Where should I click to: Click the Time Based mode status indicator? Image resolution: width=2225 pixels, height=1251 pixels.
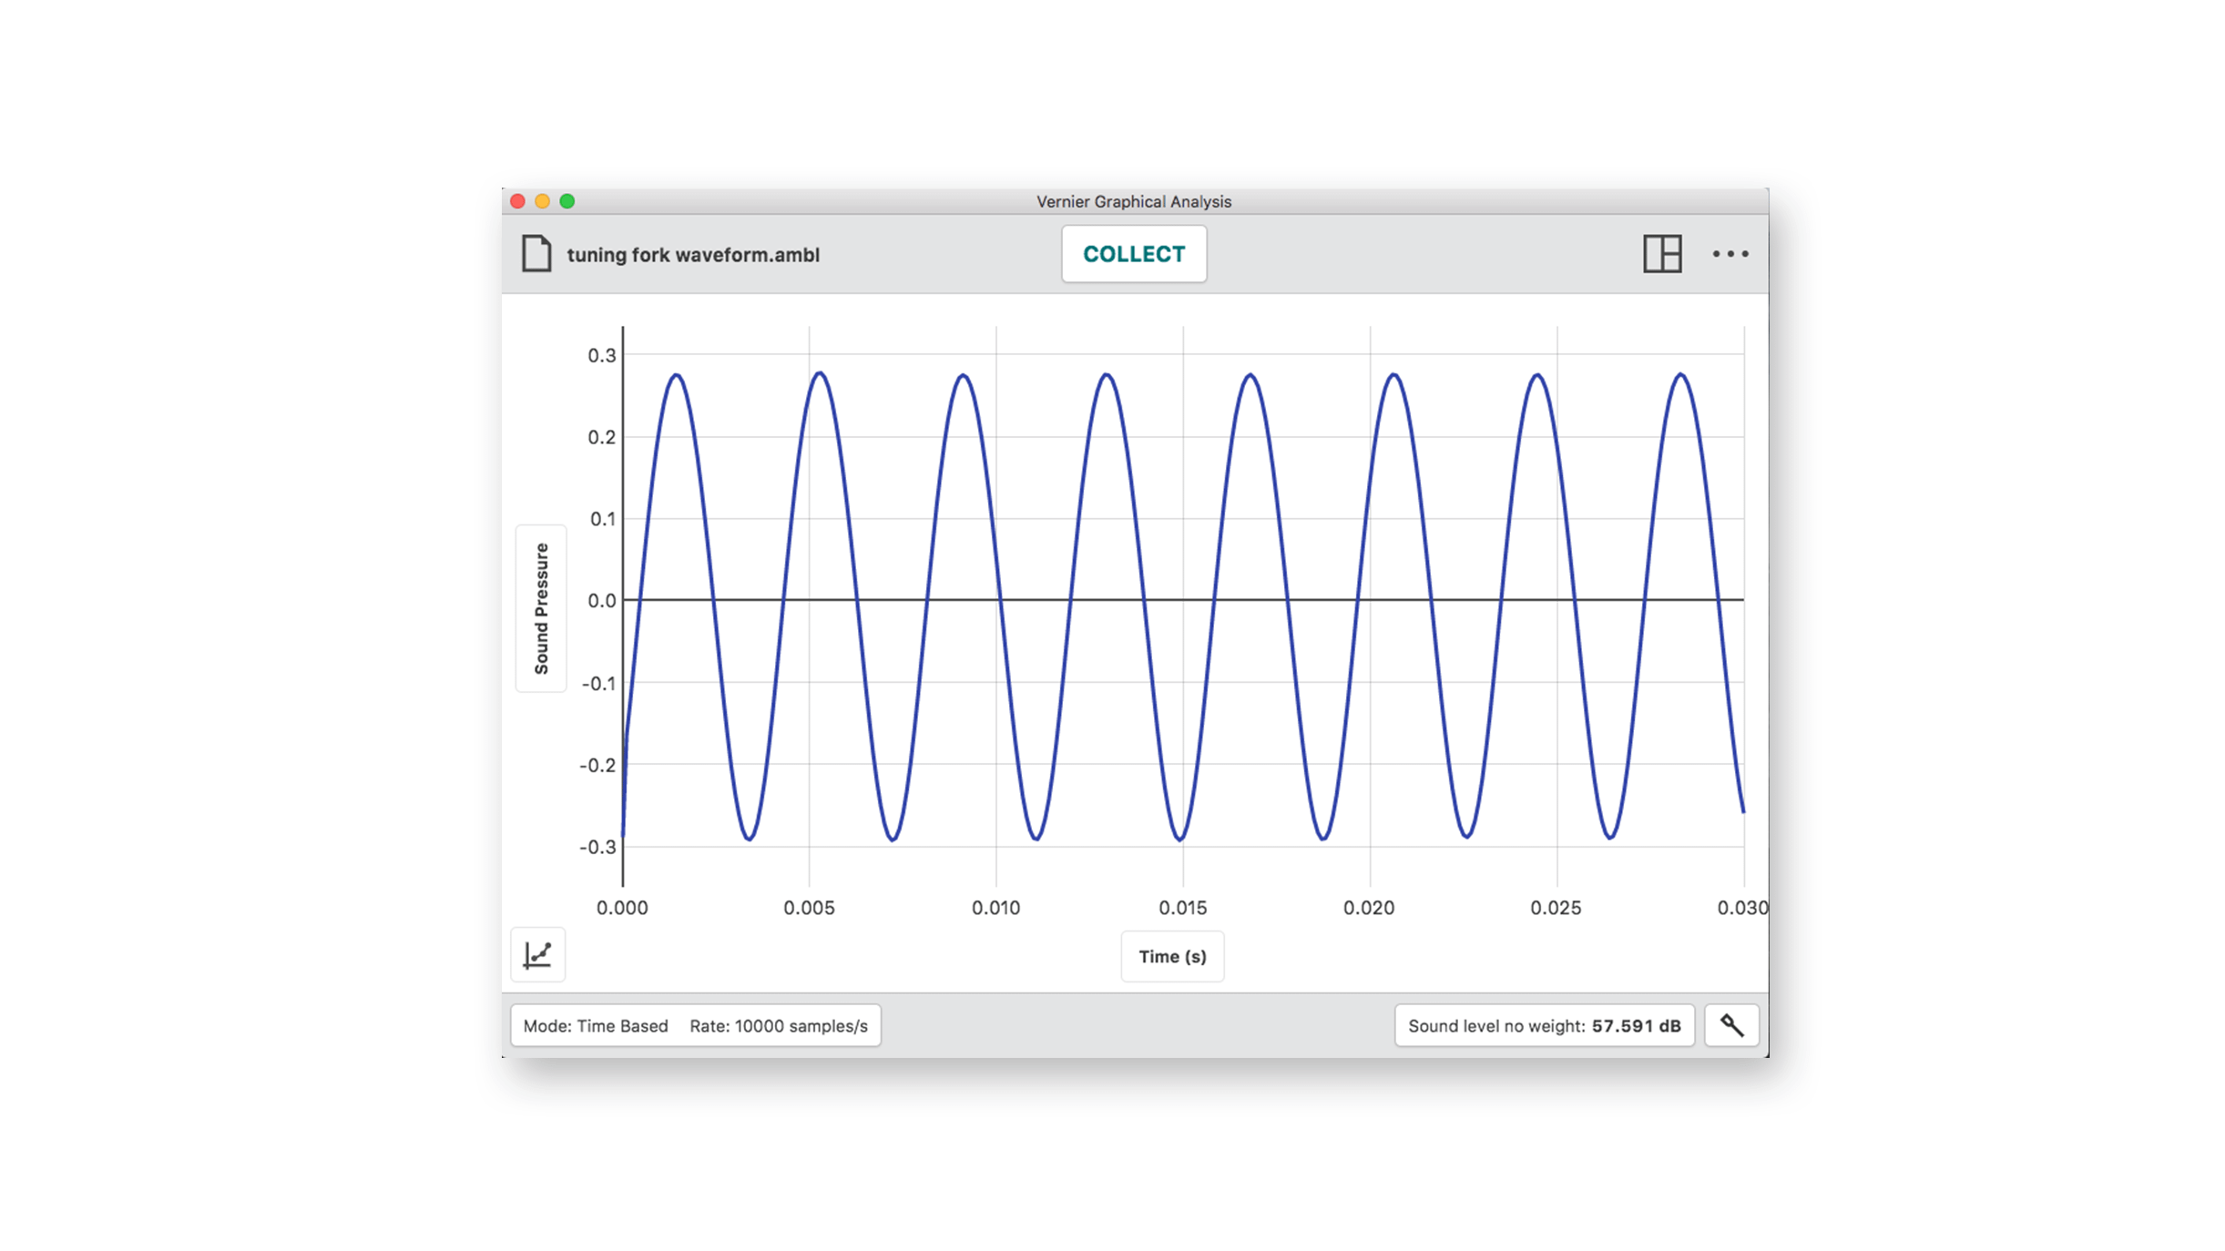(x=596, y=1025)
